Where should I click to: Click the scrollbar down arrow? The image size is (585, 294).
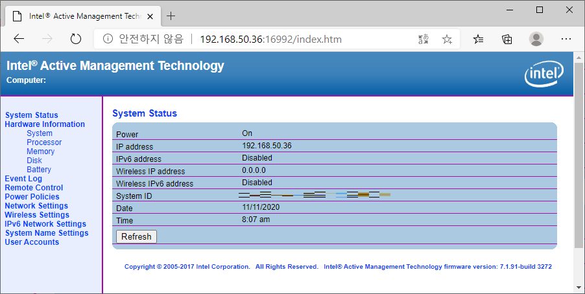(x=579, y=288)
